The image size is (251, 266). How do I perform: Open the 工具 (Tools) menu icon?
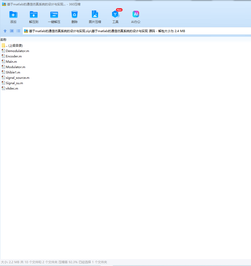[115, 14]
